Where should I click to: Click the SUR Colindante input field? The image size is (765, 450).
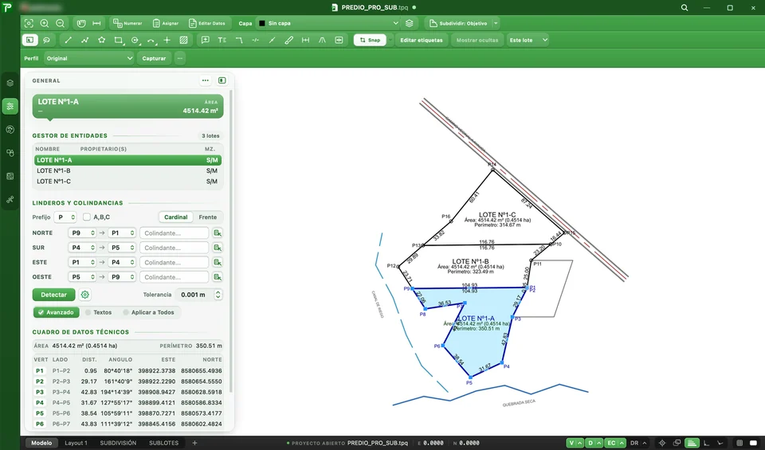click(175, 248)
